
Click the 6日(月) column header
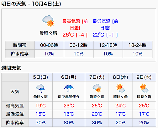click(69, 77)
